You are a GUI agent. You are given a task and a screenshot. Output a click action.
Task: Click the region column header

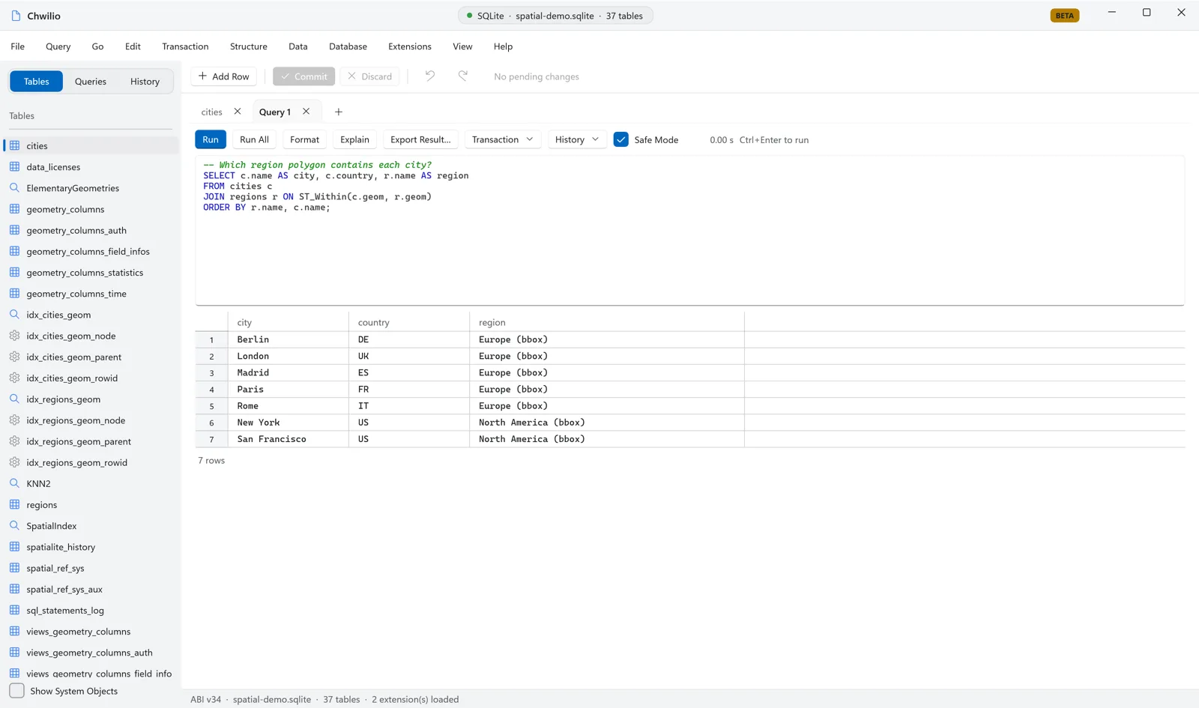607,322
